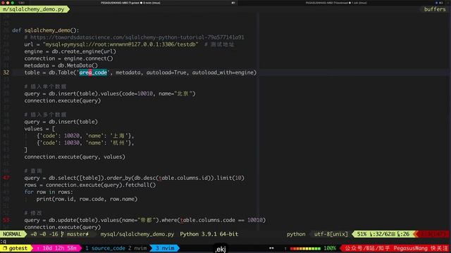Viewport: 451px width, 253px height.
Task: Click red line number 53 in gutter
Action: [6, 220]
